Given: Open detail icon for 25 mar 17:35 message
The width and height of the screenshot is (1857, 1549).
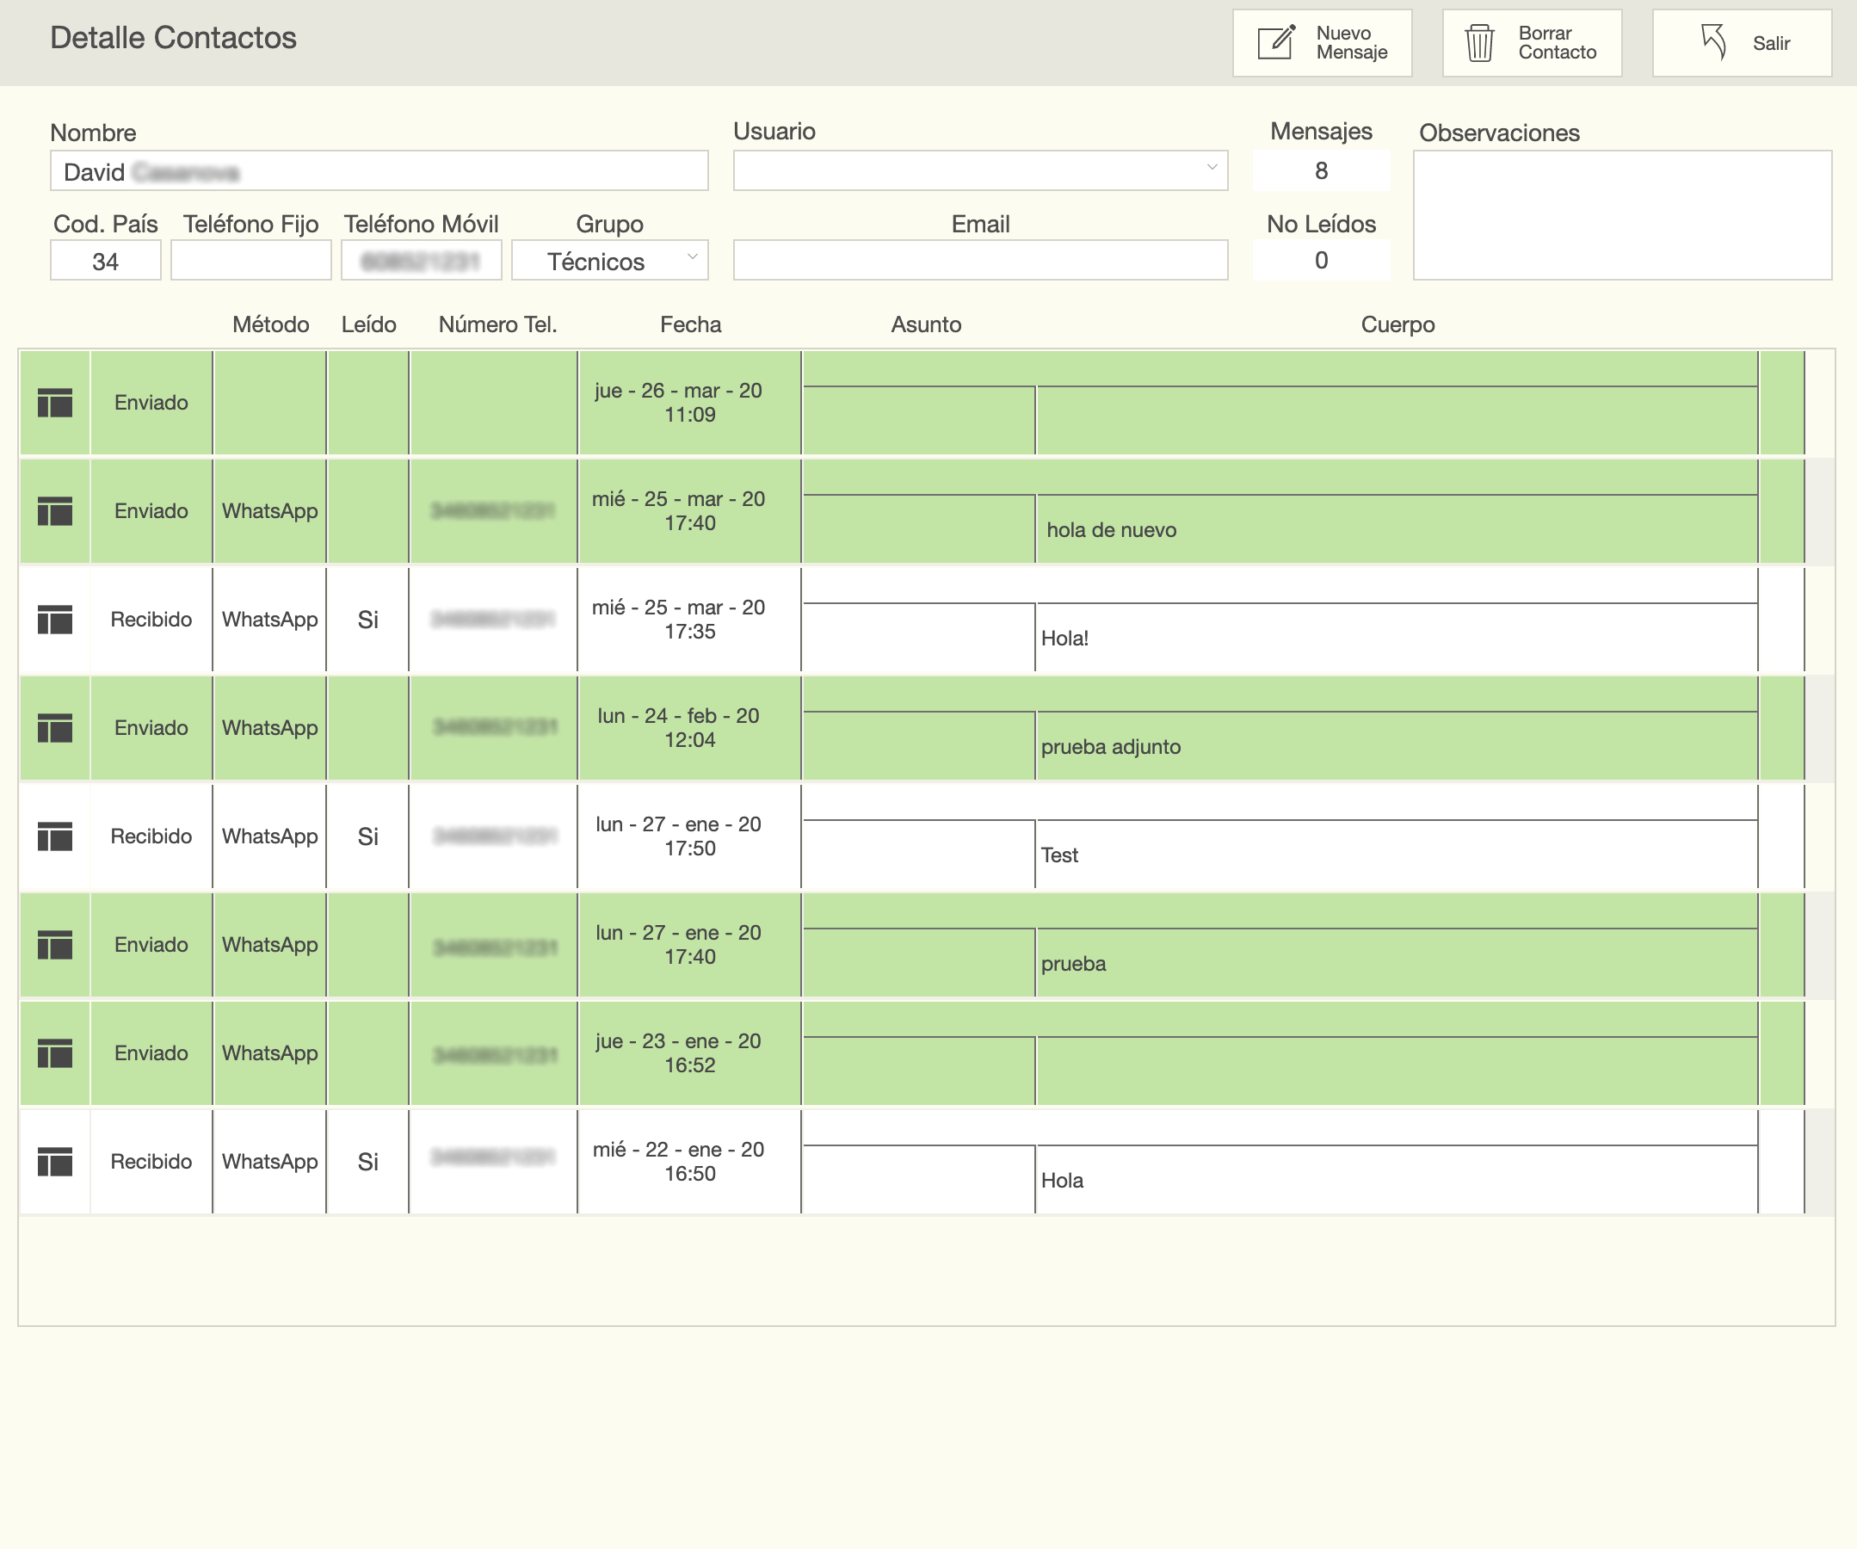Looking at the screenshot, I should (x=55, y=620).
